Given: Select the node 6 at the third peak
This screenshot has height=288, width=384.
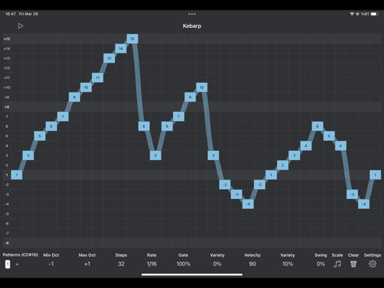Looking at the screenshot, I should 317,126.
